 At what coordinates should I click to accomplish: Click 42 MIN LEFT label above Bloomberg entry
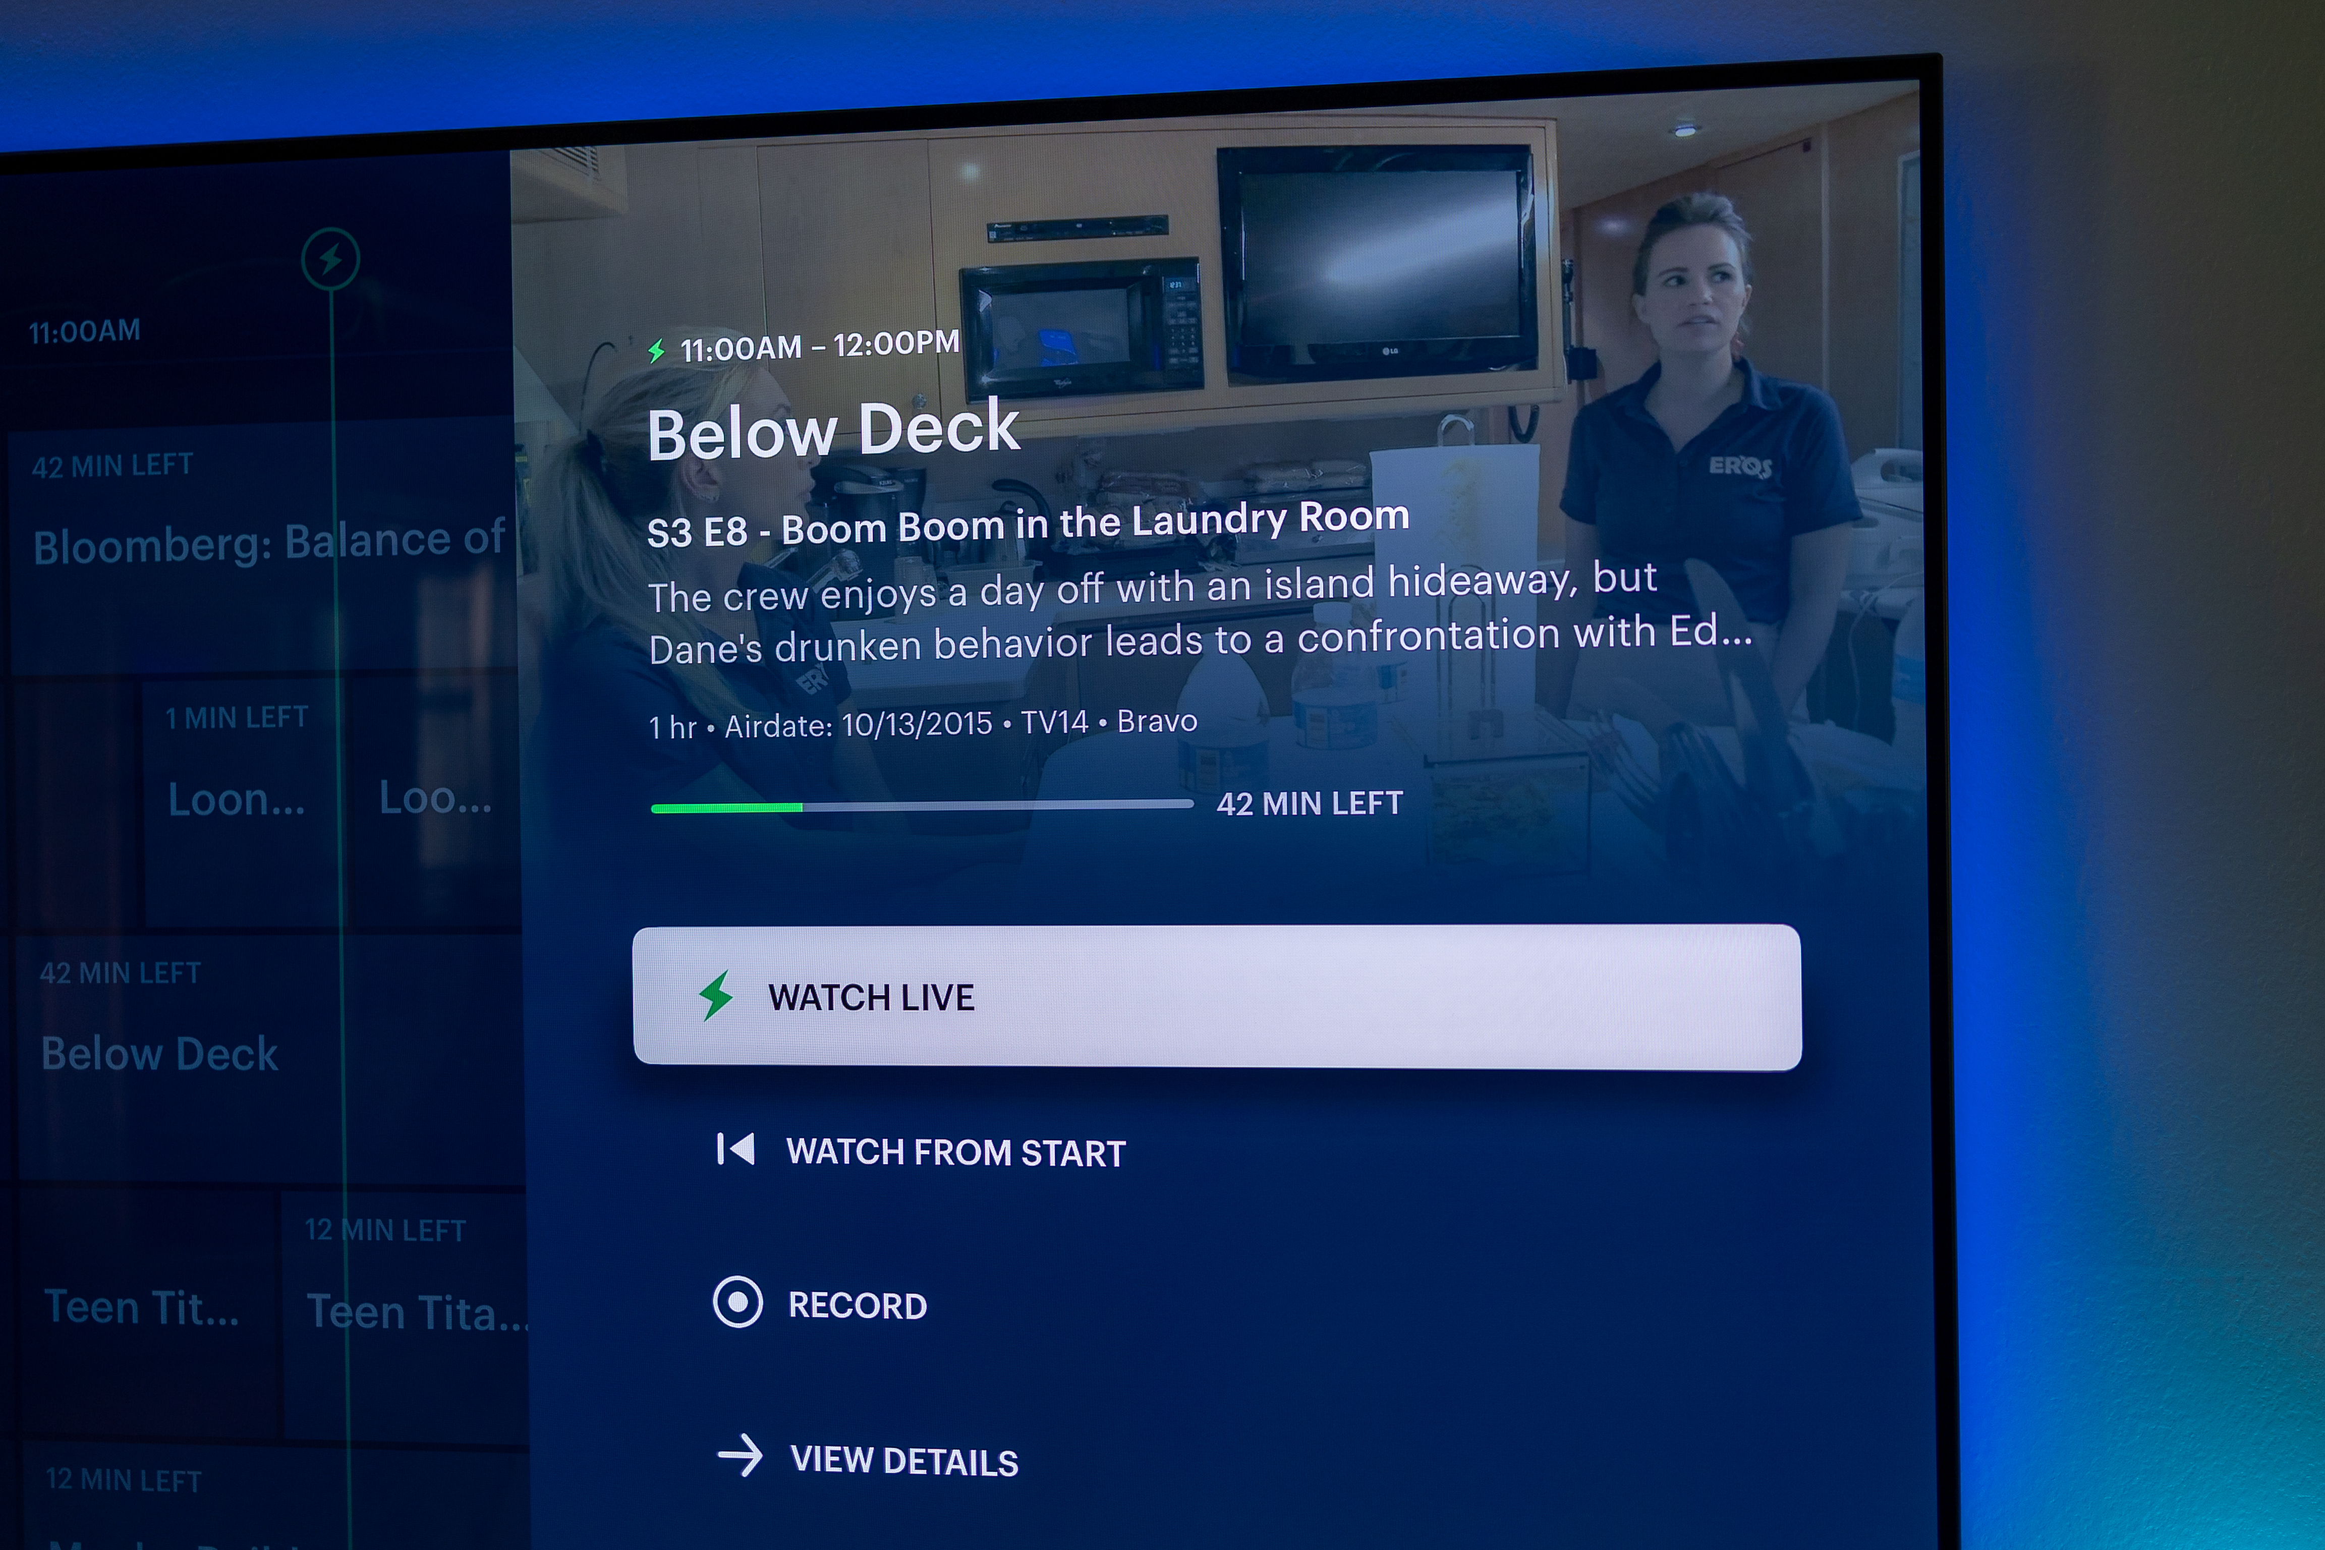[x=111, y=466]
